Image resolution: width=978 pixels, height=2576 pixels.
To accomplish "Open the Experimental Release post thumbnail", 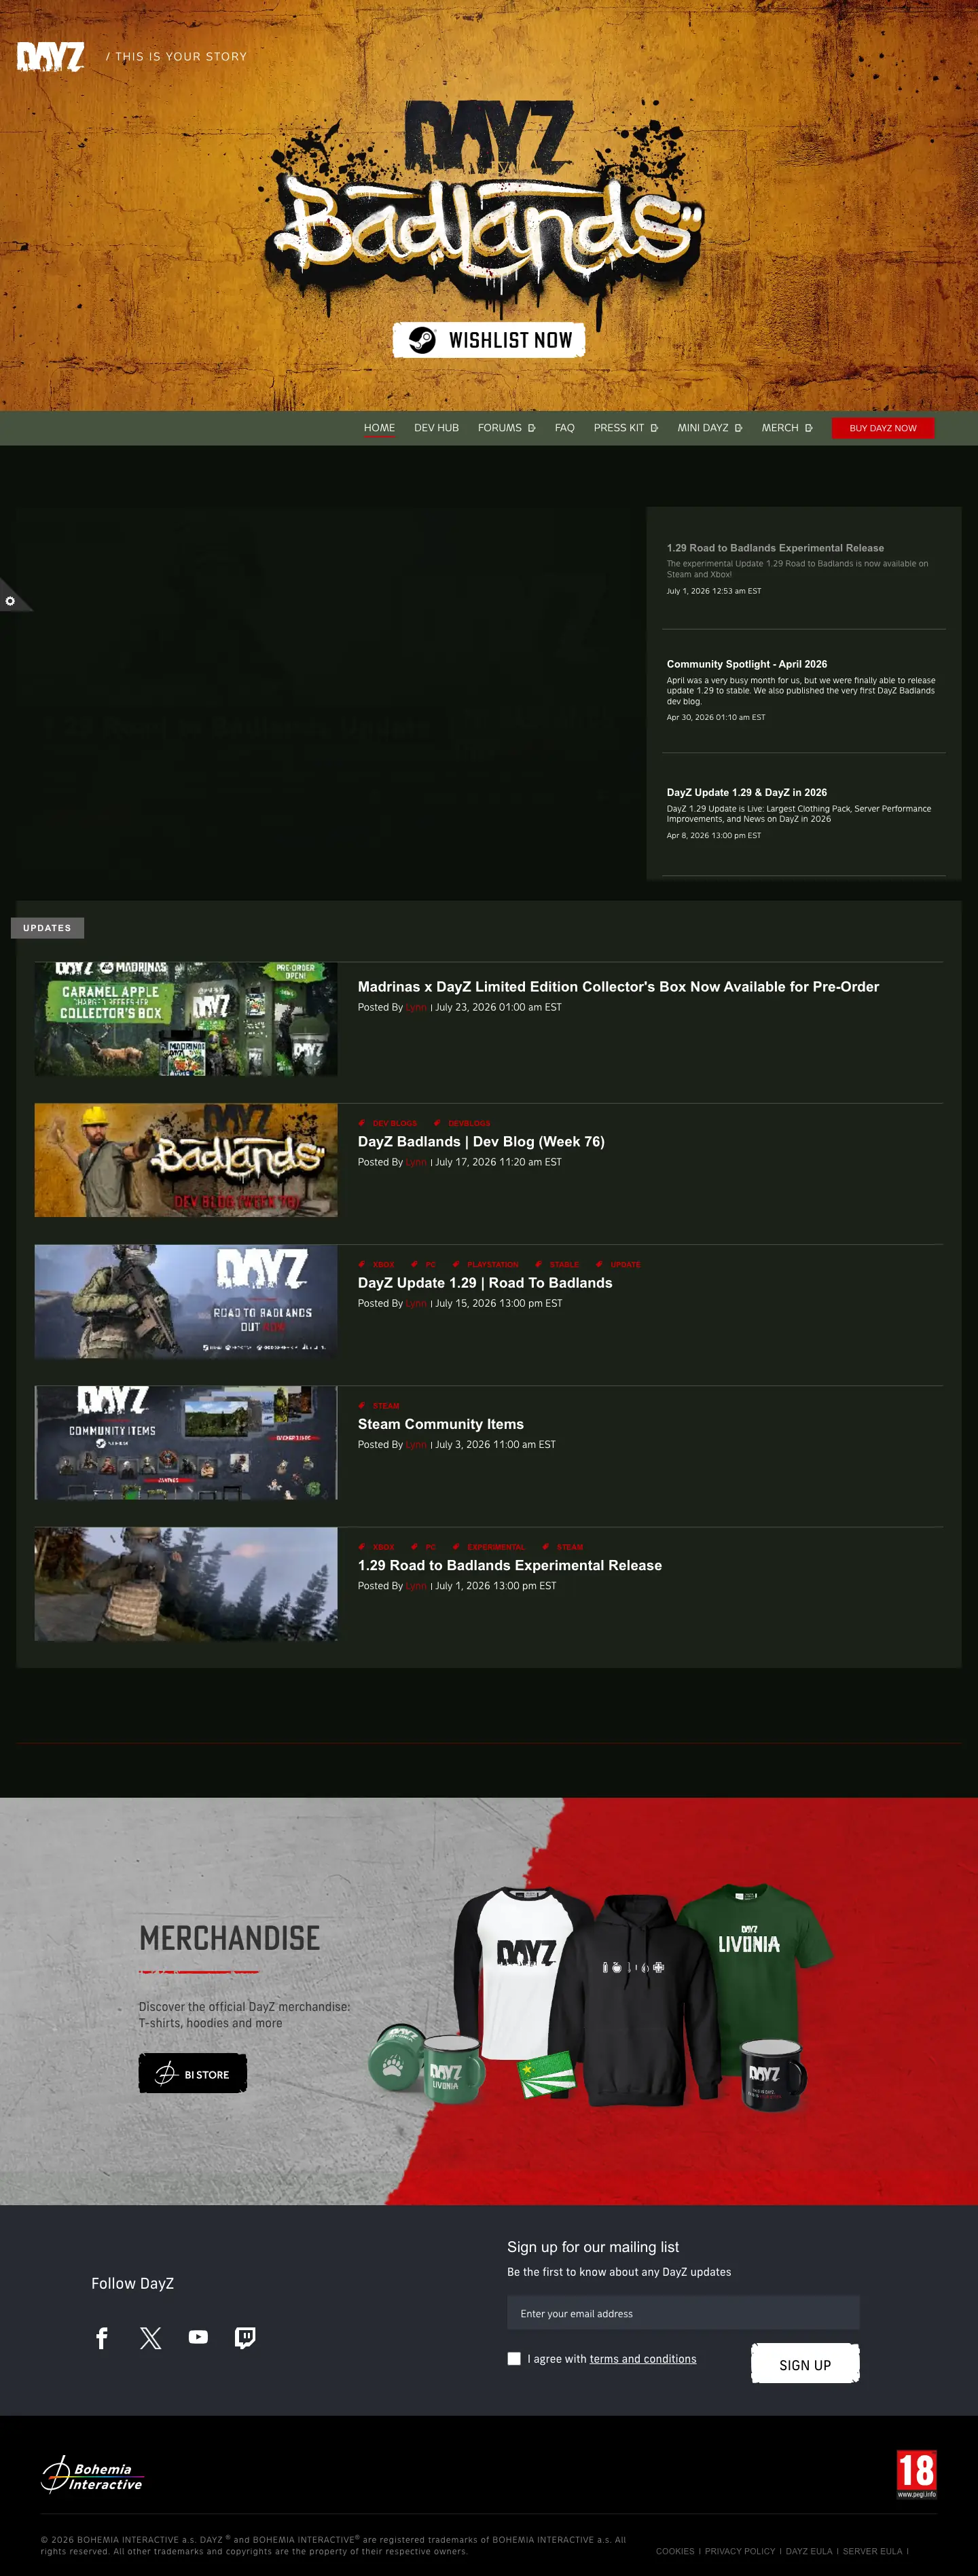I will [186, 1584].
